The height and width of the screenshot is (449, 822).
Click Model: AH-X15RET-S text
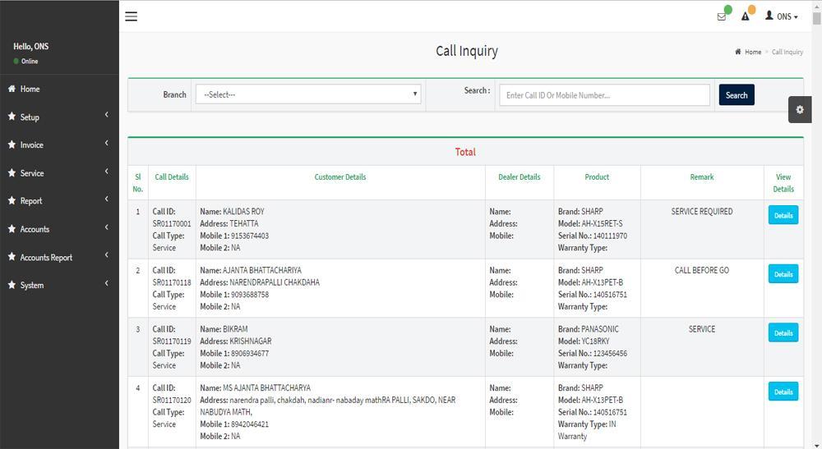tap(590, 223)
